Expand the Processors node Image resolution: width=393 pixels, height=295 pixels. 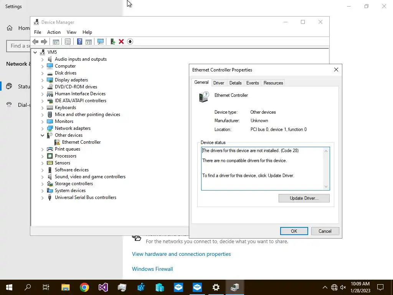point(42,156)
